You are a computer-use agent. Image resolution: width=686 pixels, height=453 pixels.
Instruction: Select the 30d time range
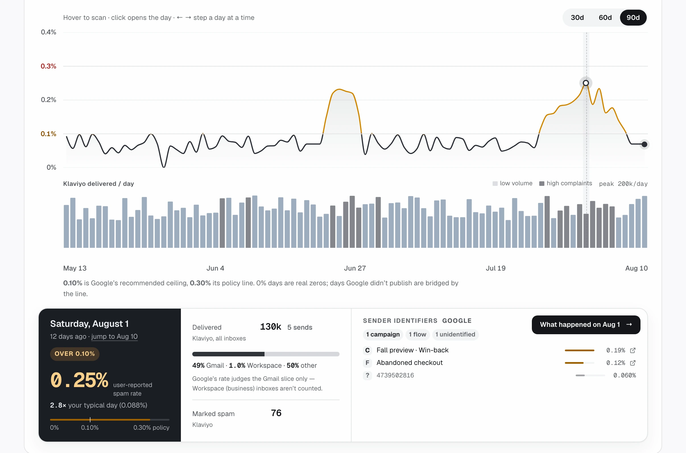pos(577,18)
